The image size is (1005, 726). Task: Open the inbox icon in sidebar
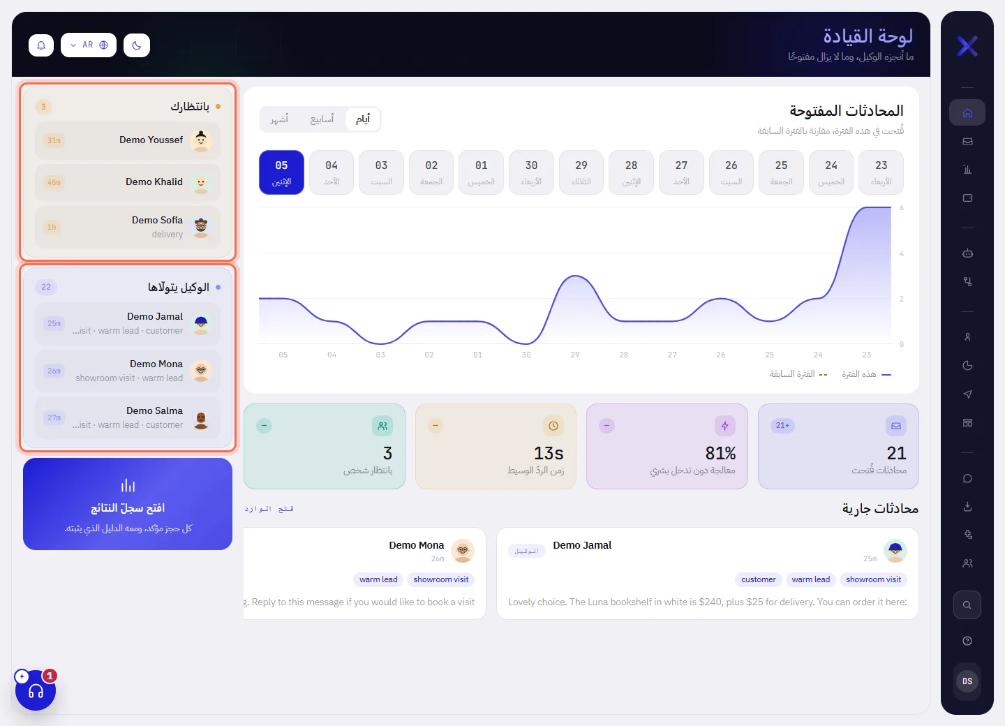[x=967, y=141]
